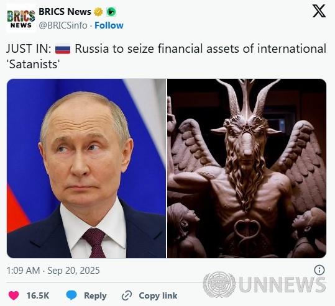Click the 16.5K likes count

(x=38, y=295)
